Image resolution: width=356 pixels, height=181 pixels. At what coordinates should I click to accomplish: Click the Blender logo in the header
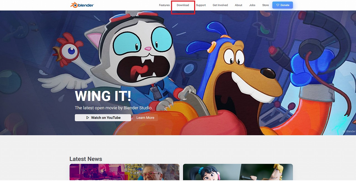(82, 5)
